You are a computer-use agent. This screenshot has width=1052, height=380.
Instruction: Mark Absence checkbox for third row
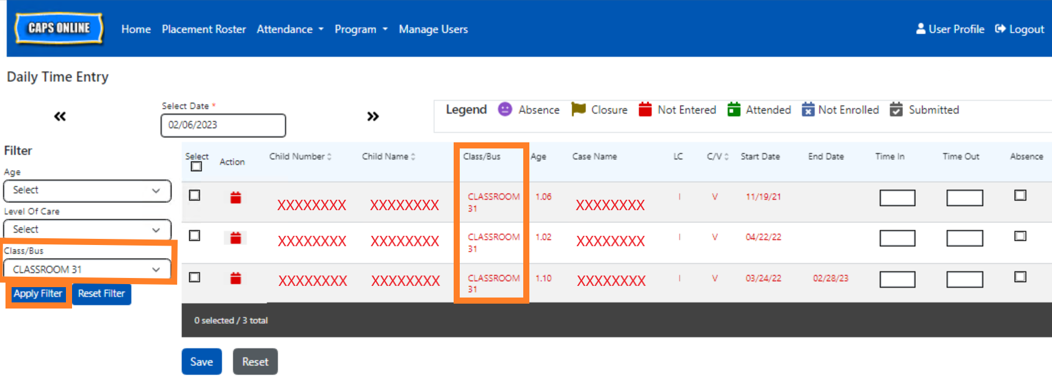pos(1020,277)
